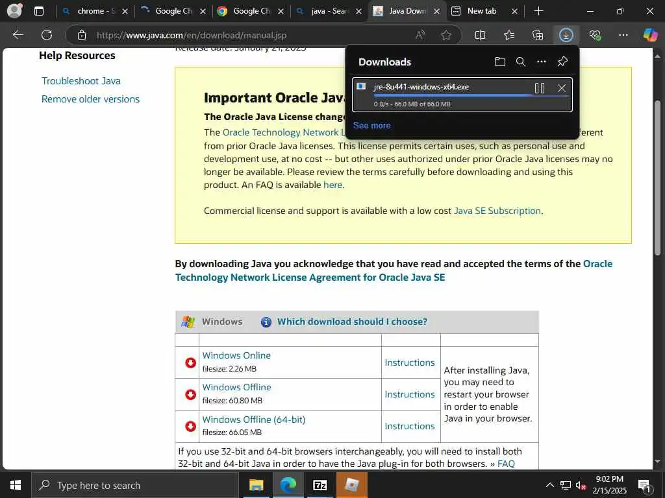Click the Windows Offline (64-bit) red arrow

190,426
